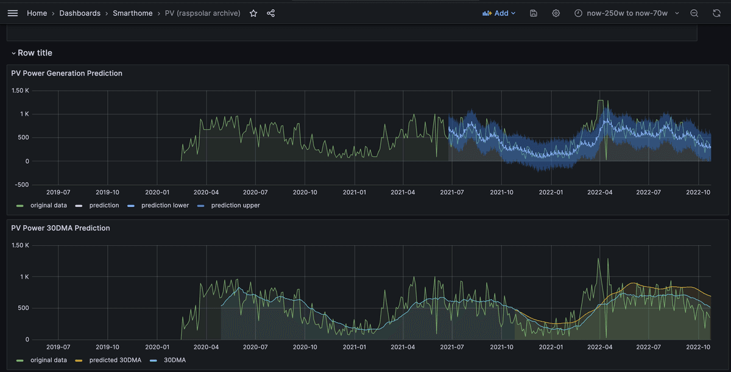The width and height of the screenshot is (731, 372).
Task: Click blue 30DMA legend color swatch
Action: coord(154,360)
